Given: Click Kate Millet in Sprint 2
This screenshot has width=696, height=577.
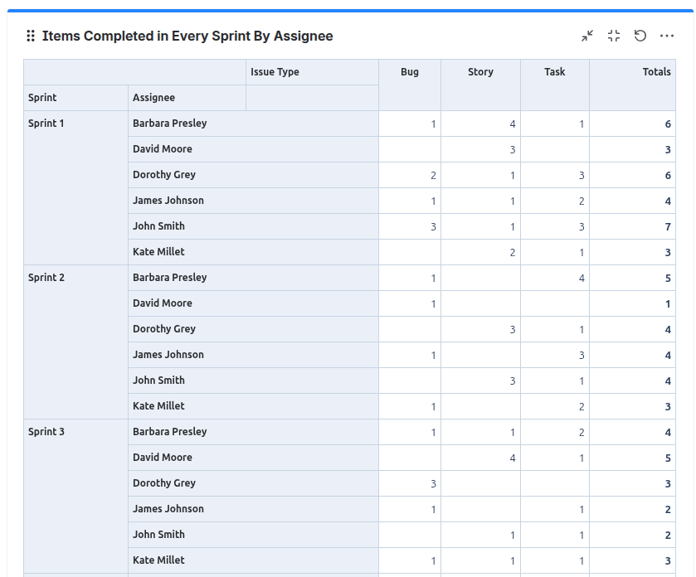Looking at the screenshot, I should pyautogui.click(x=158, y=406).
